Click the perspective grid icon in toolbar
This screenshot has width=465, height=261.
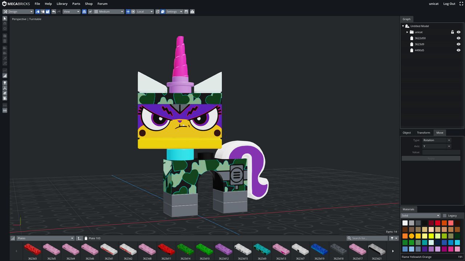[84, 12]
